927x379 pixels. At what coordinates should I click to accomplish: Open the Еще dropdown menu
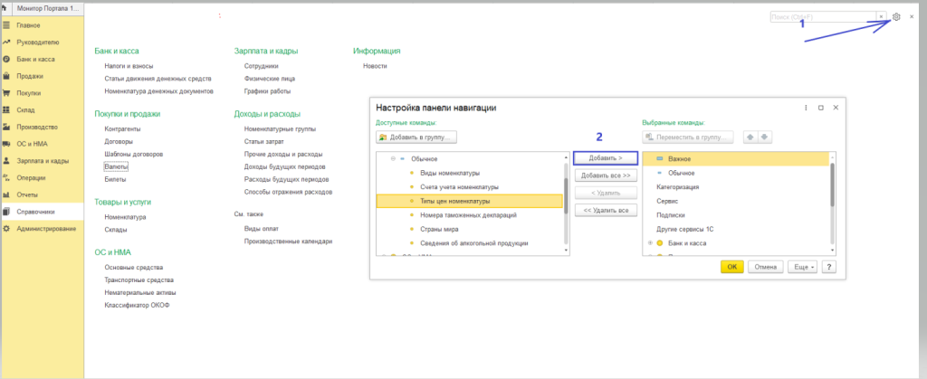coord(803,267)
